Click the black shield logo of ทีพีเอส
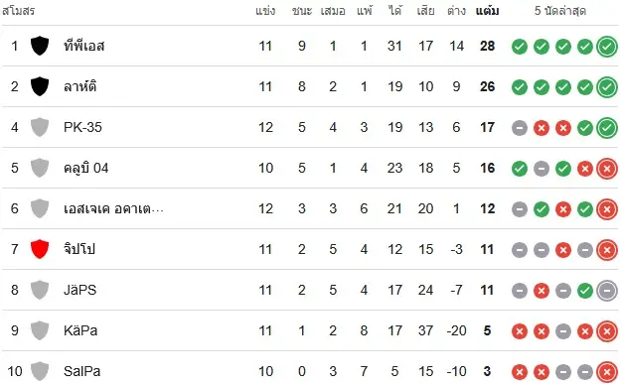Screen dimensions: 621x384 pyautogui.click(x=40, y=46)
